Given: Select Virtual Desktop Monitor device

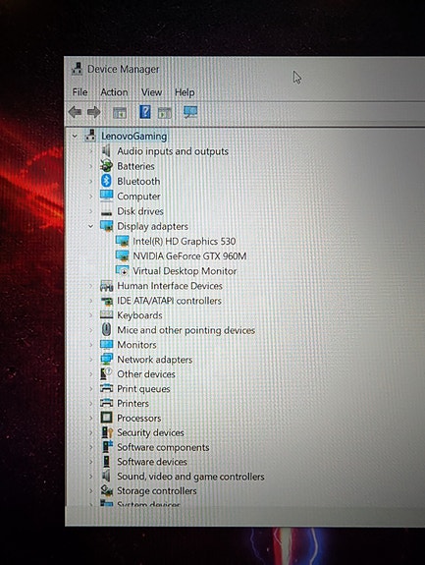Looking at the screenshot, I should (x=185, y=270).
